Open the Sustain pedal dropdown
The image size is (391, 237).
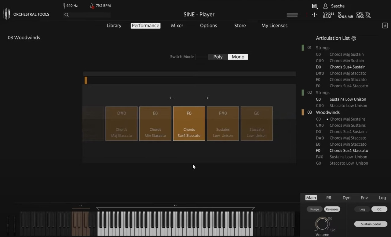[371, 224]
